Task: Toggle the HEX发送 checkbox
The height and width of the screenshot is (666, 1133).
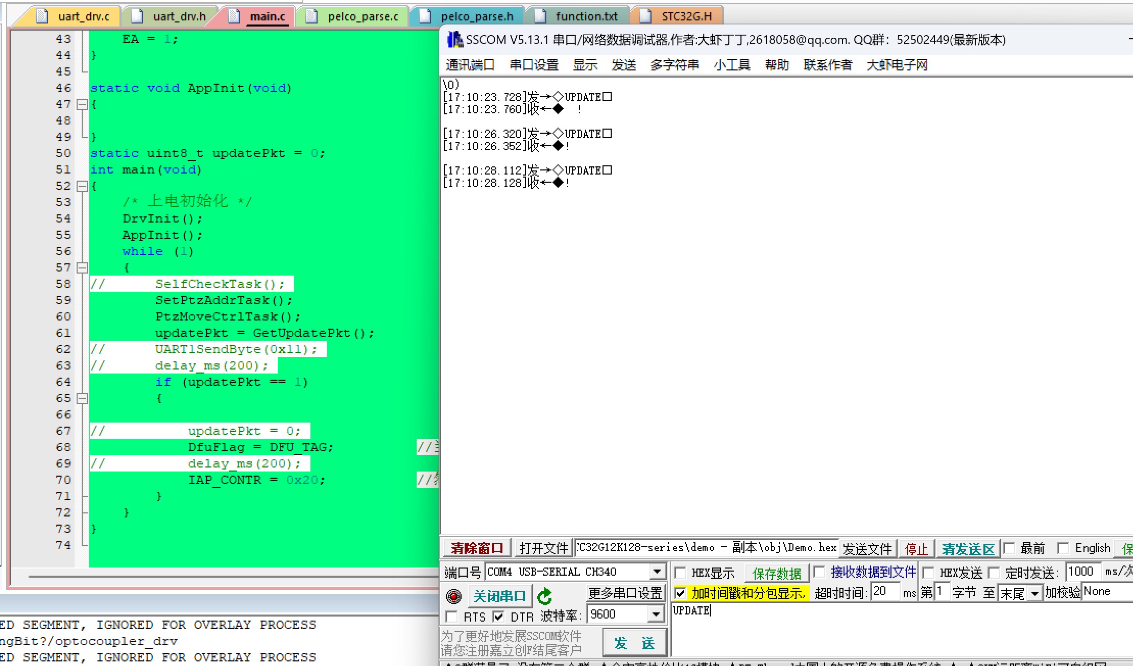Action: pyautogui.click(x=929, y=572)
